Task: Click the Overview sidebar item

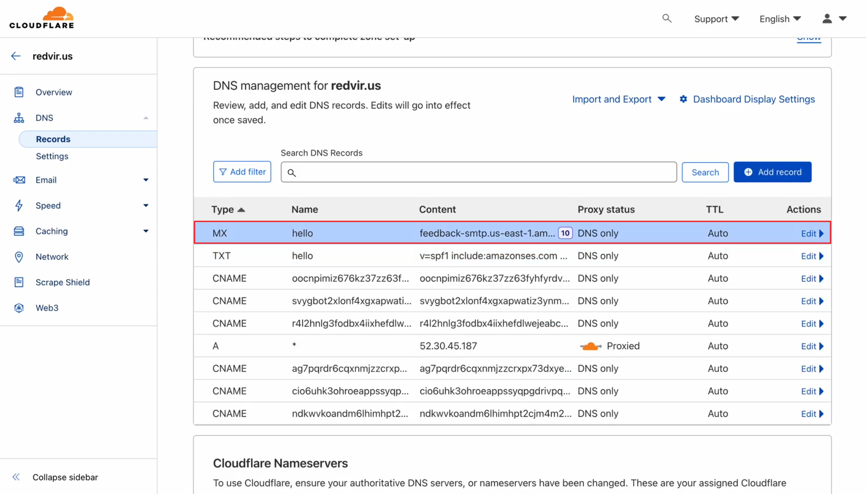Action: tap(53, 92)
